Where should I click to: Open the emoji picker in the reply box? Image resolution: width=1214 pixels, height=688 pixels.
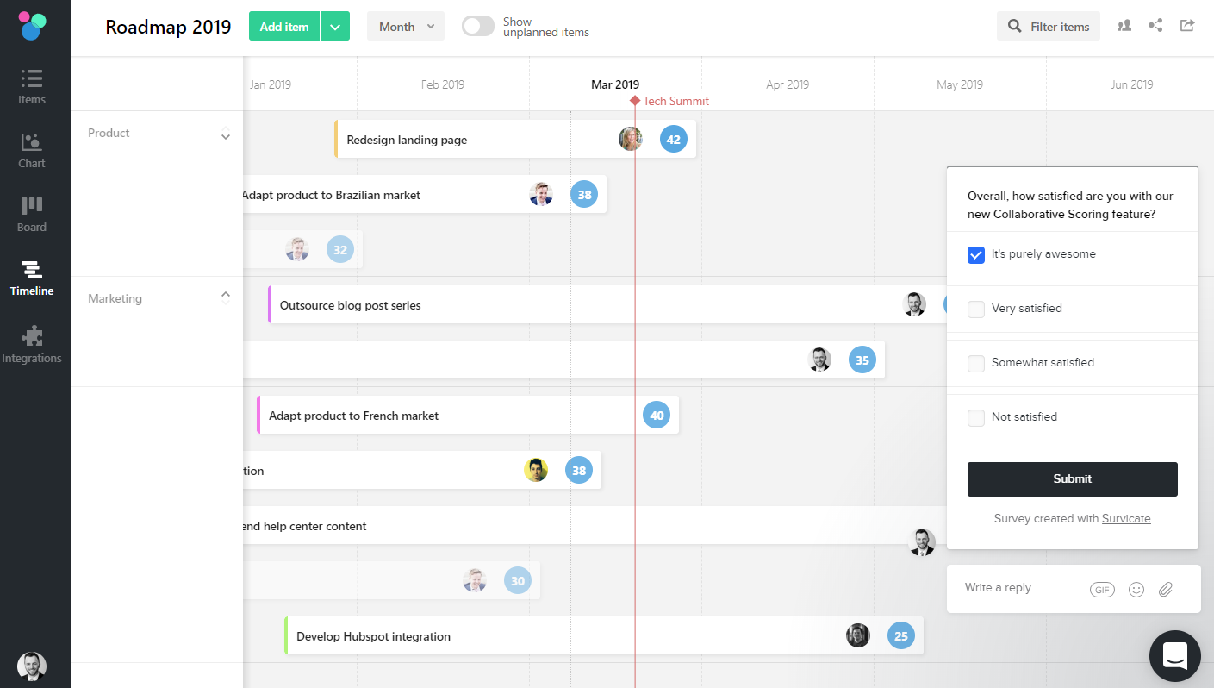pos(1136,589)
